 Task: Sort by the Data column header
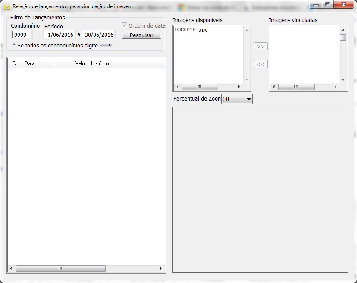pos(38,63)
